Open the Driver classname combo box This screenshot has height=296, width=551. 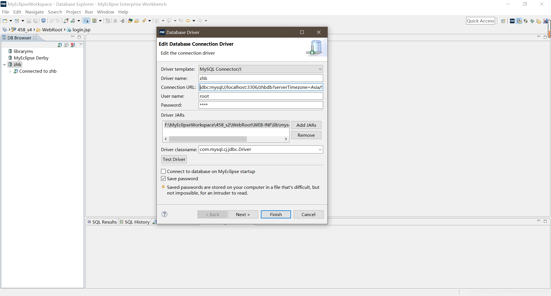[320, 149]
